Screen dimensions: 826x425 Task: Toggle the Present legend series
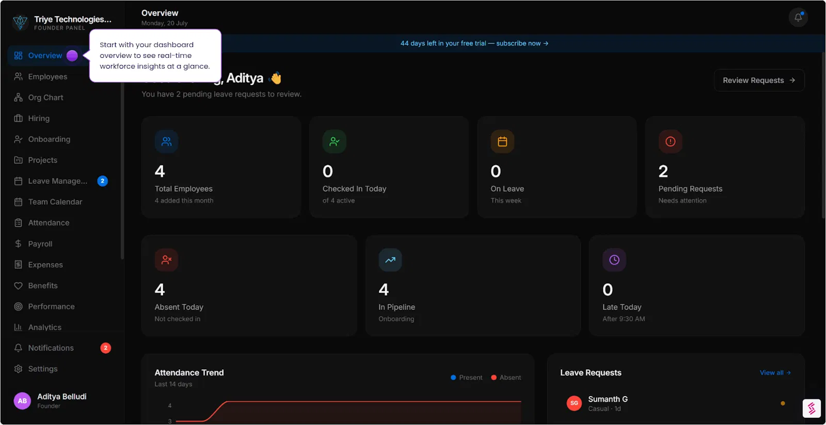coord(467,378)
